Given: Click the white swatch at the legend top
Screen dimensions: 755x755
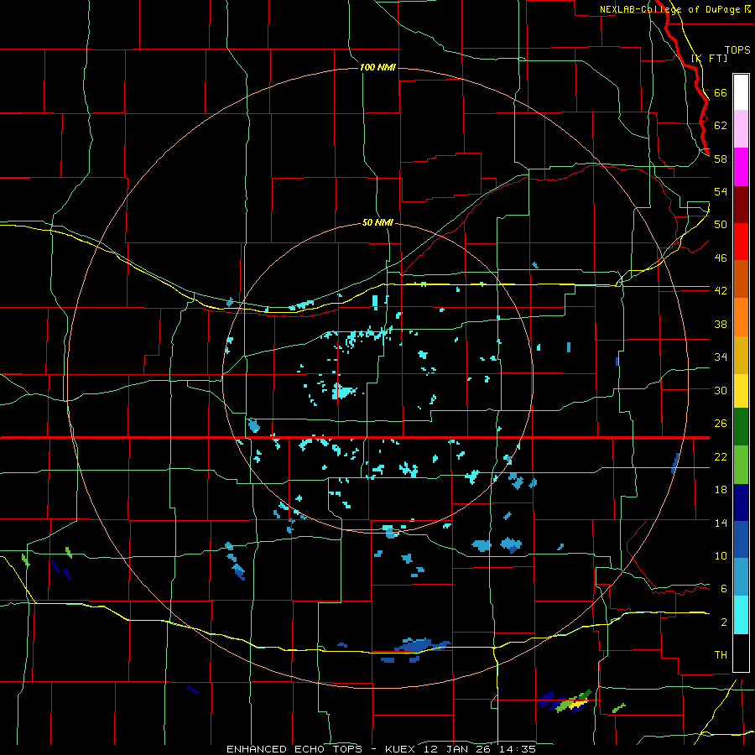Looking at the screenshot, I should [741, 92].
